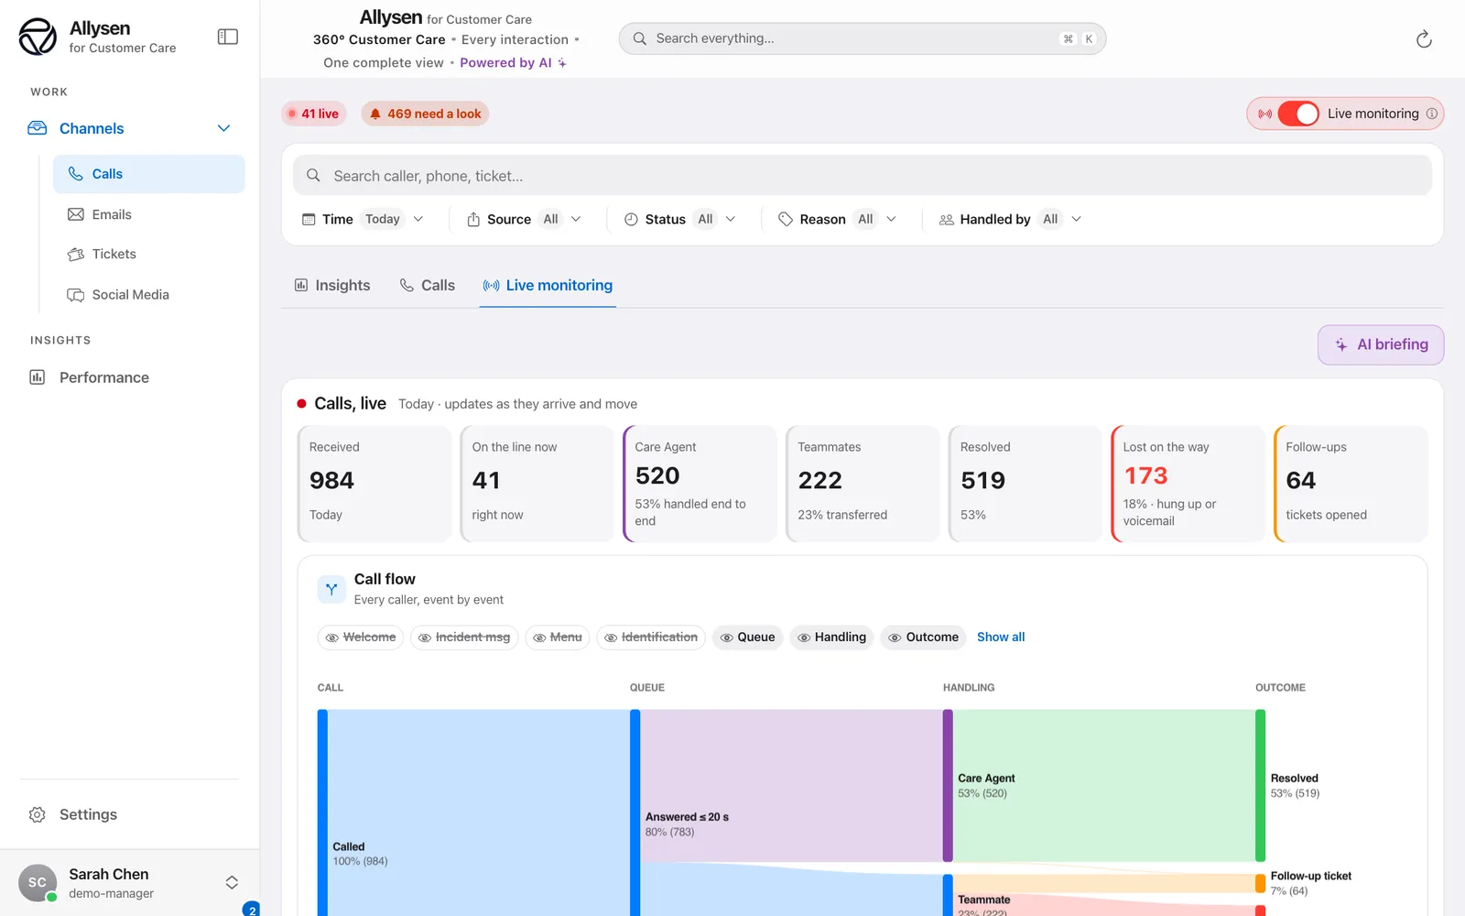Screen dimensions: 1465x916
Task: Switch to the Insights tab
Action: pos(332,286)
